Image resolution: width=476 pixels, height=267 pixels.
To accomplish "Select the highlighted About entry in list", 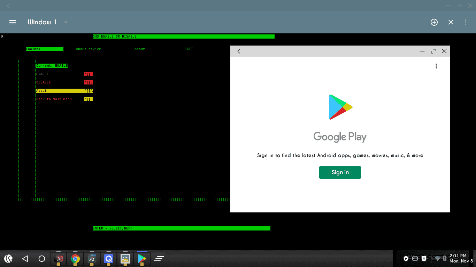I will click(64, 91).
